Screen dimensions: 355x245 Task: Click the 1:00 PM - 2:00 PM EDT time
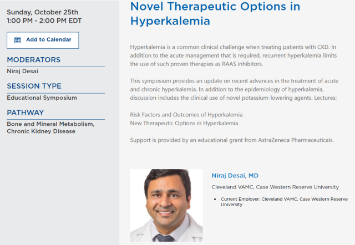[44, 21]
